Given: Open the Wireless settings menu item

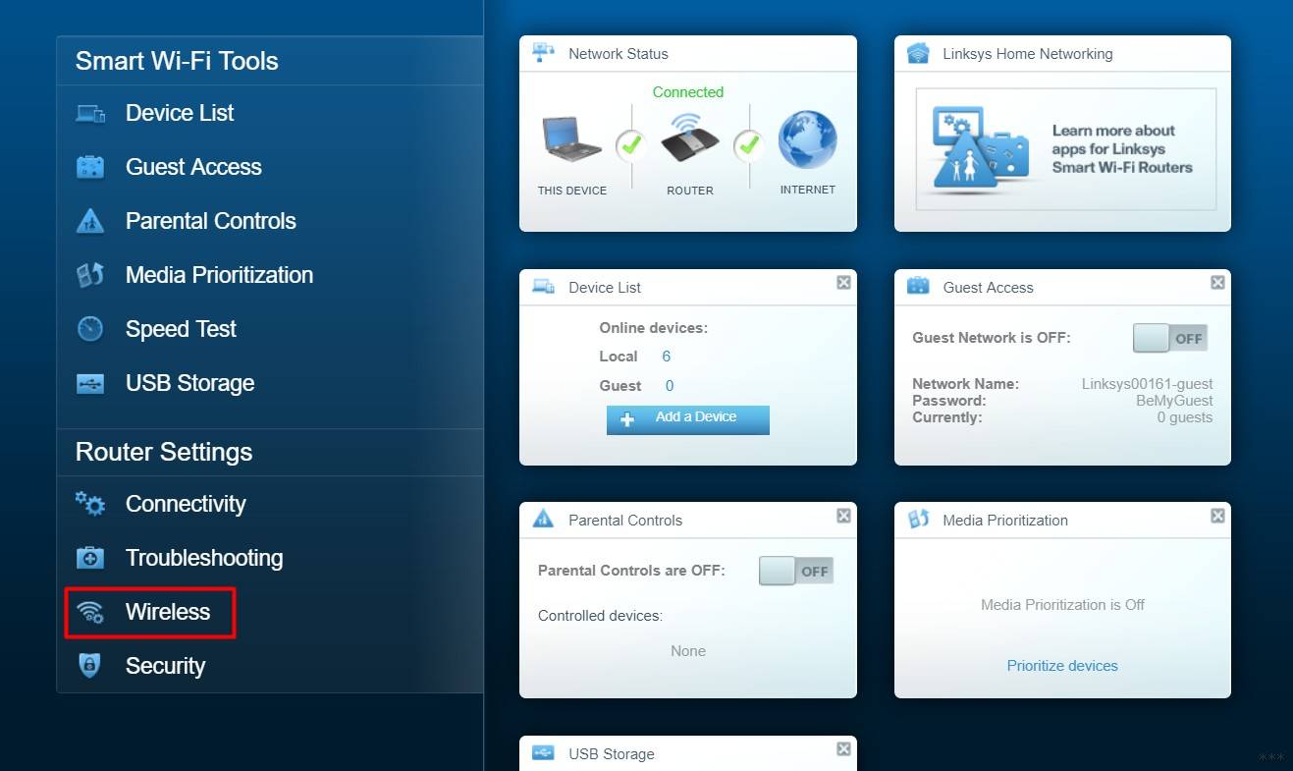Looking at the screenshot, I should 167,612.
